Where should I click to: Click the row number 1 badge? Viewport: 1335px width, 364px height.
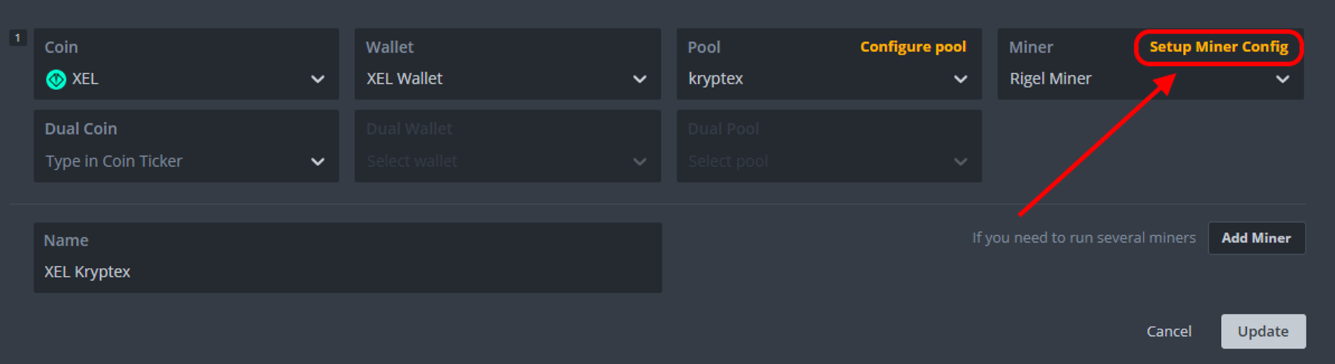(x=17, y=38)
